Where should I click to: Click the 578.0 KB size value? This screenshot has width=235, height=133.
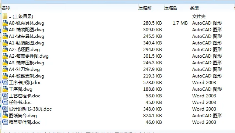click(x=152, y=83)
